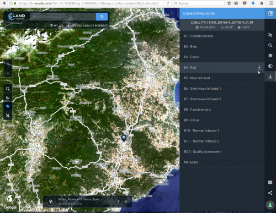Open the browser bookmarks library icon
The width and height of the screenshot is (276, 213).
236,3
